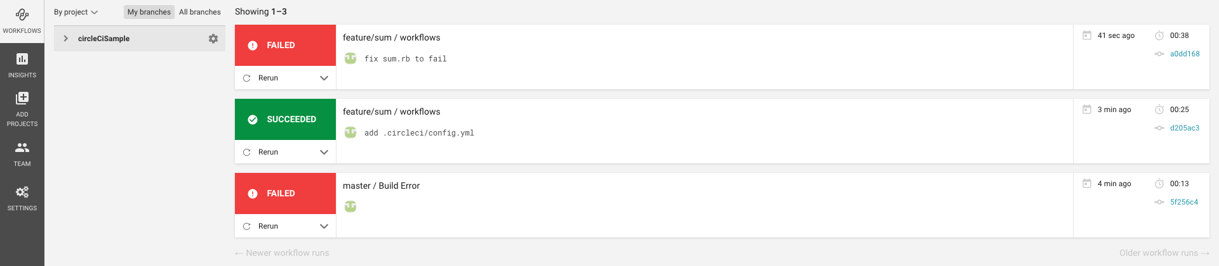Open Rerun dropdown arrow for succeeded workflow
Screen dimensions: 1219x266
point(324,152)
